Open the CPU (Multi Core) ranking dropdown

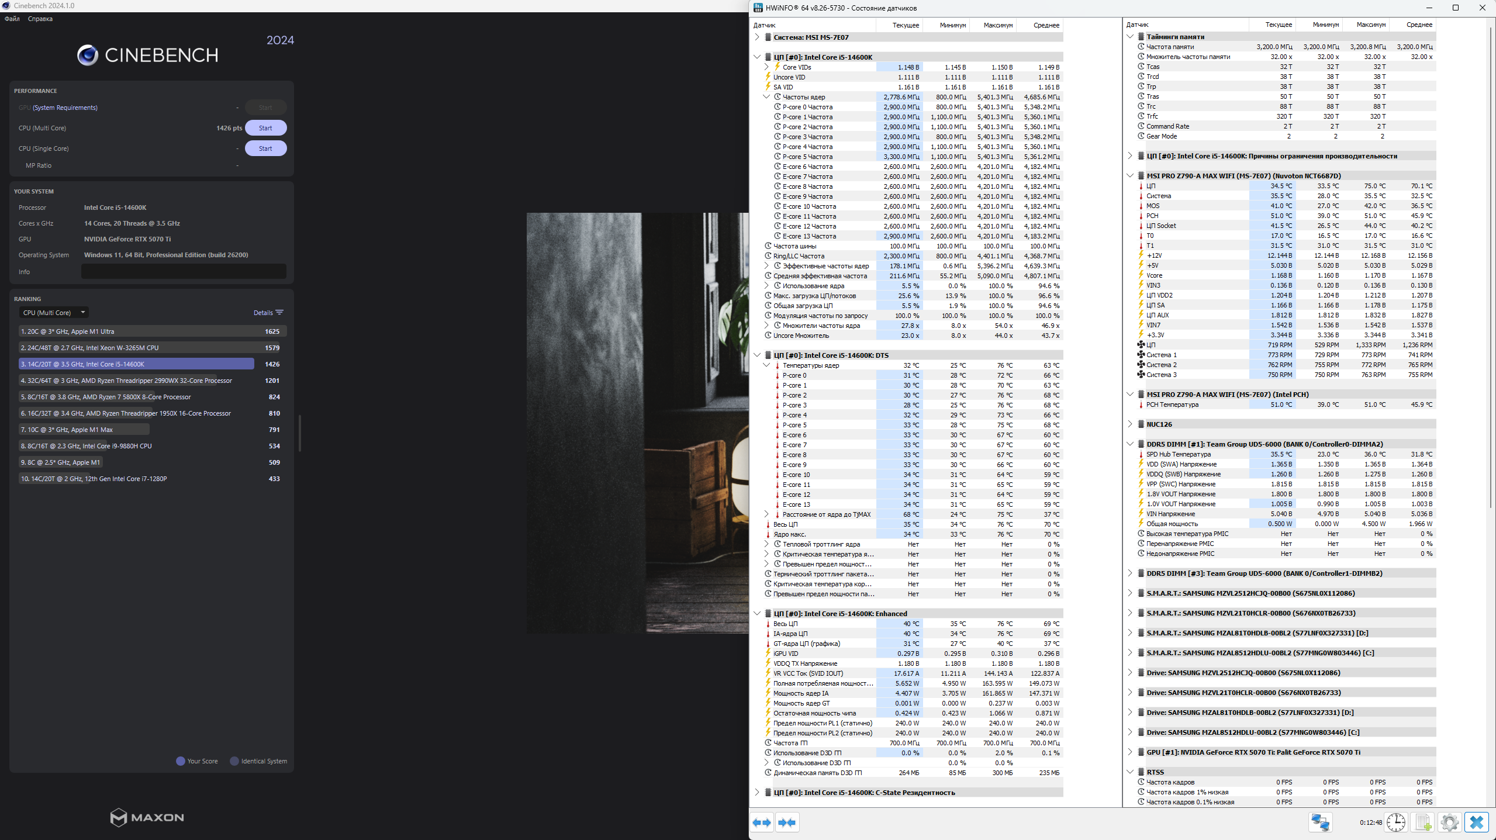[54, 313]
